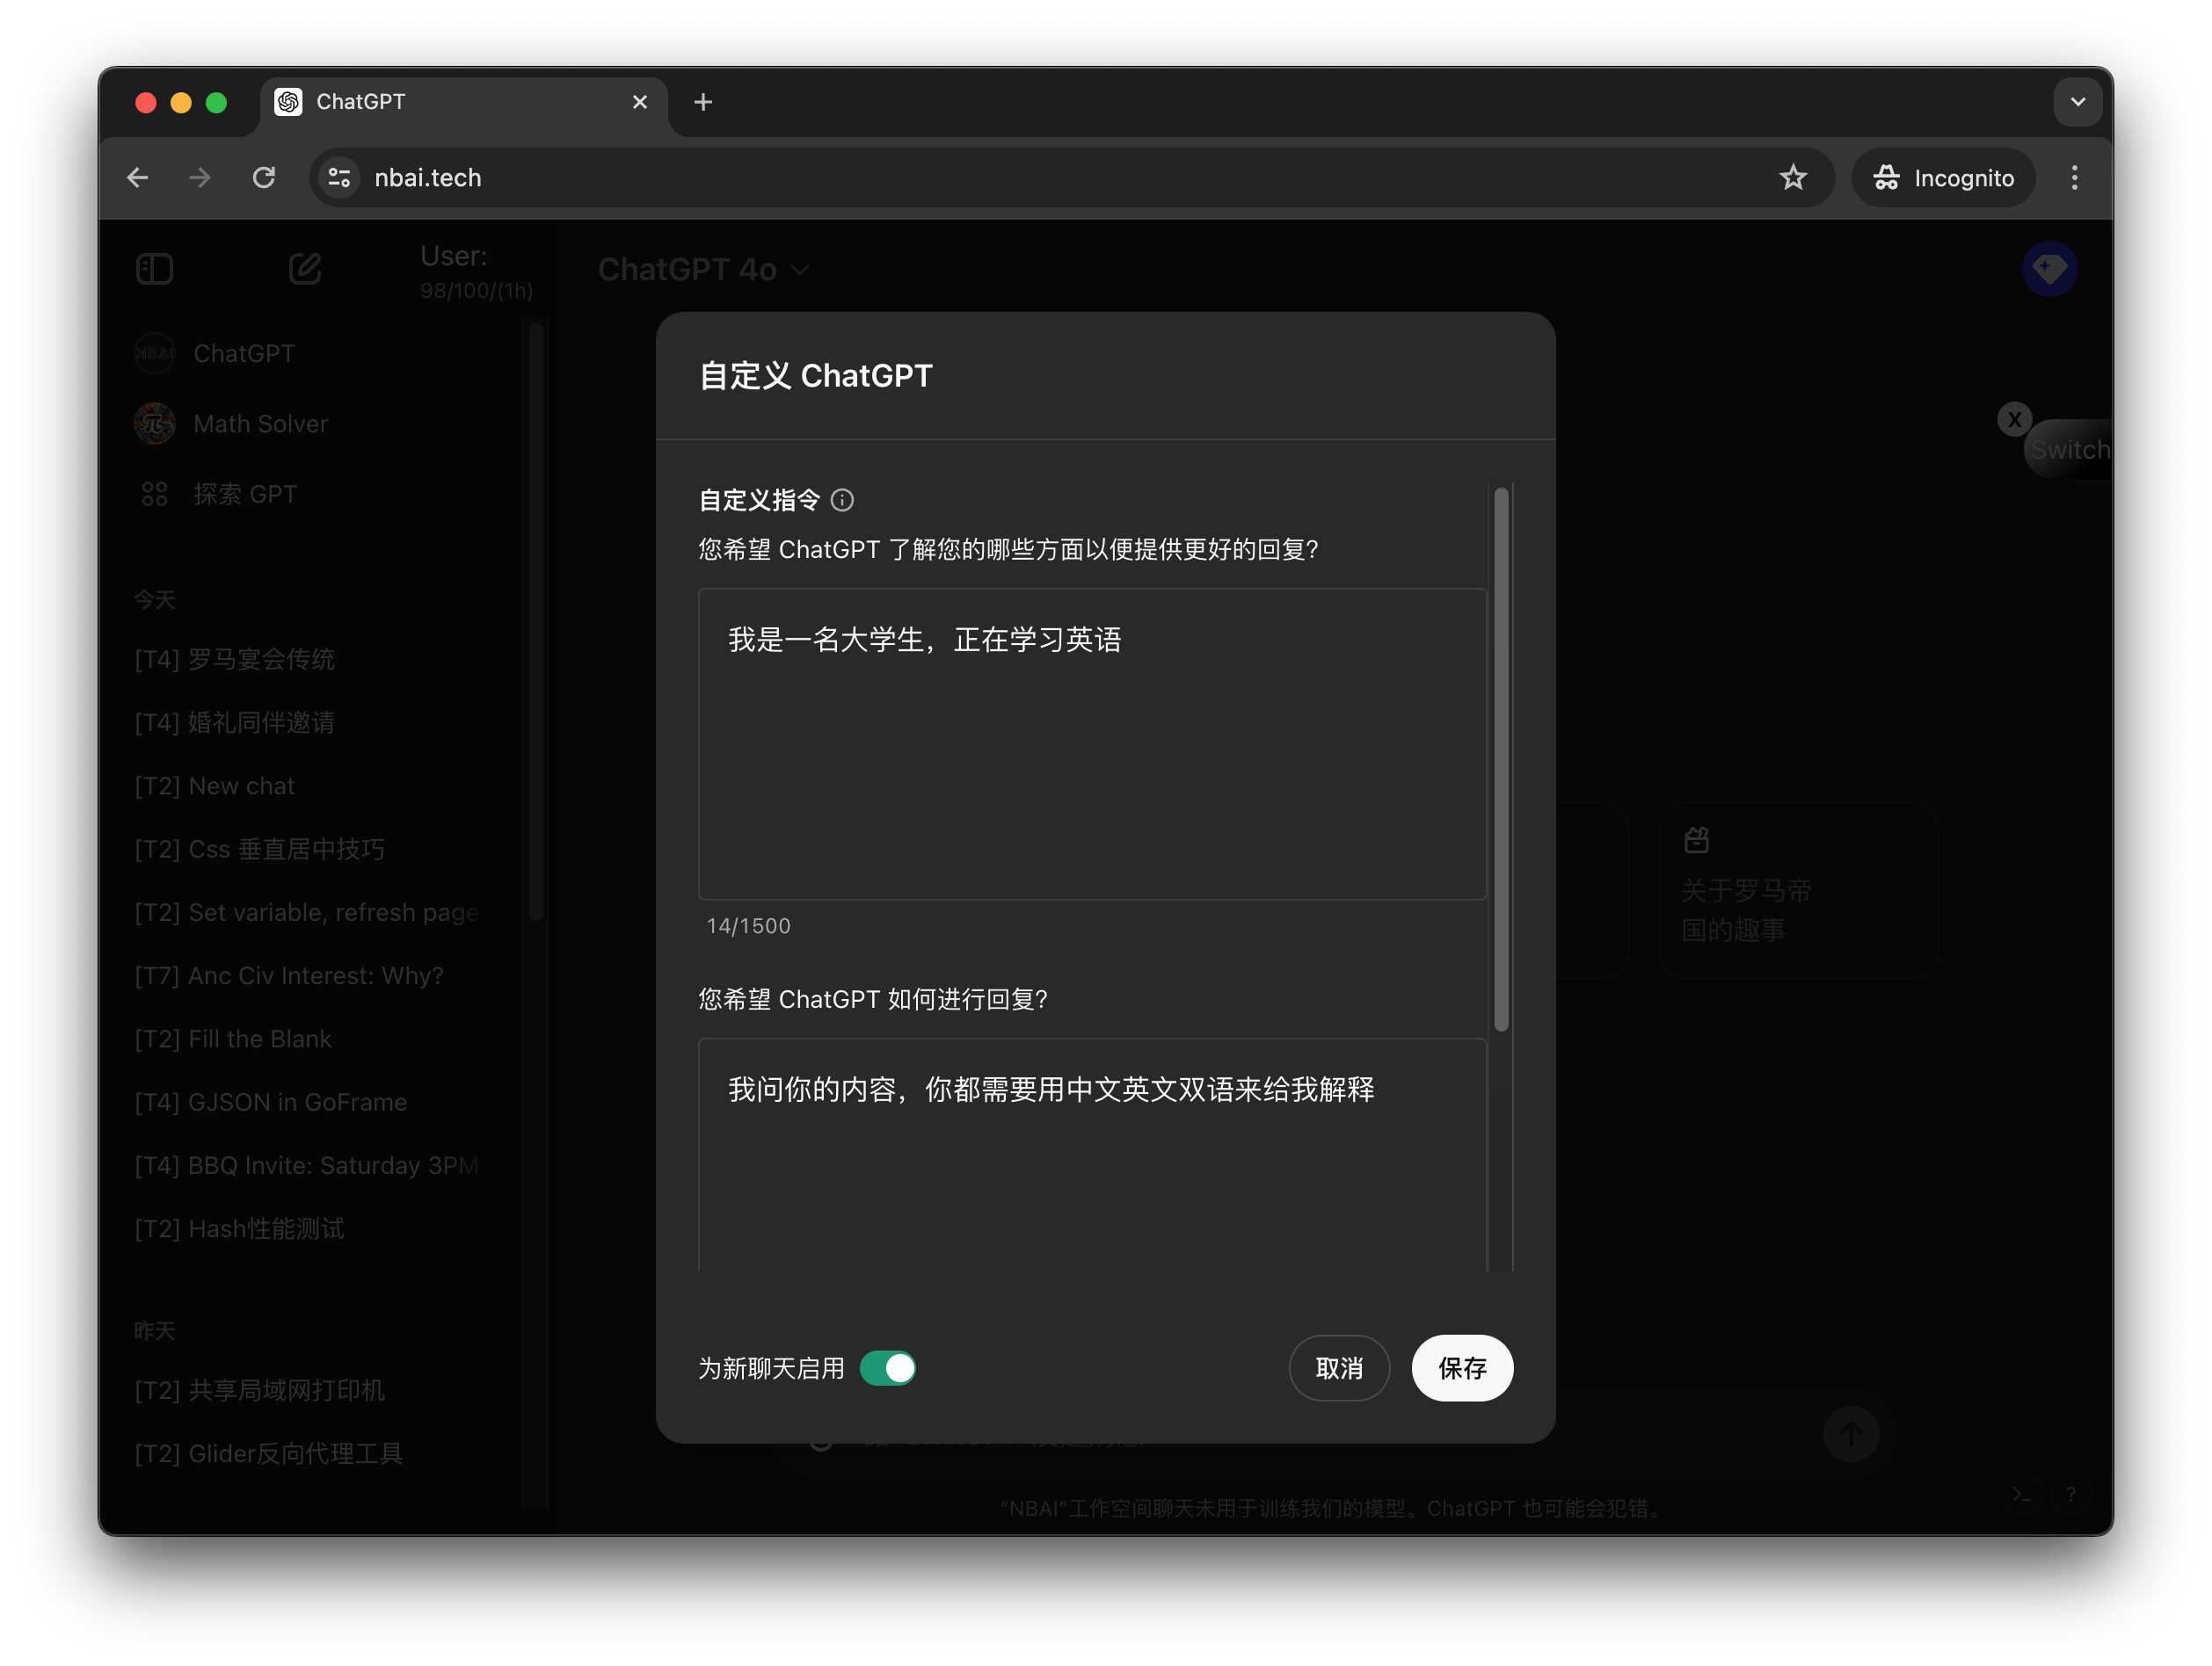The height and width of the screenshot is (1666, 2212).
Task: Click the X icon beside the Switch button
Action: click(2014, 420)
